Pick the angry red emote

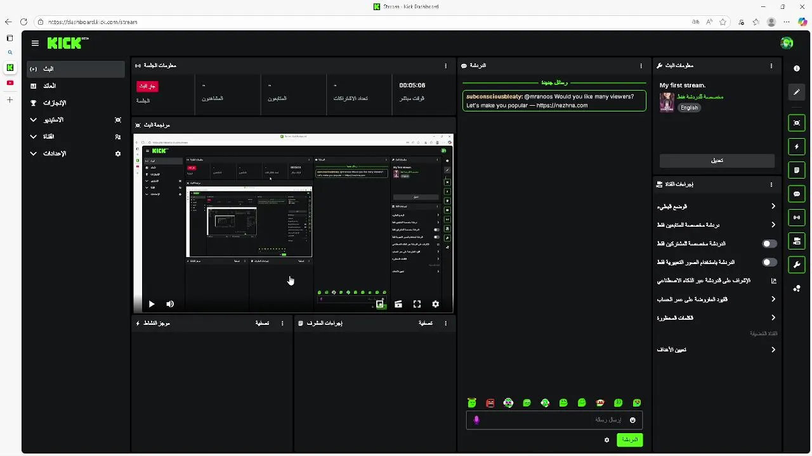point(490,403)
